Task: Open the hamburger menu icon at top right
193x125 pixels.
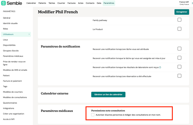Action: 192,3
